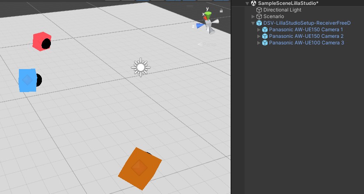364x194 pixels.
Task: Click the blue Z-axis cone on scene gizmo
Action: (x=200, y=25)
